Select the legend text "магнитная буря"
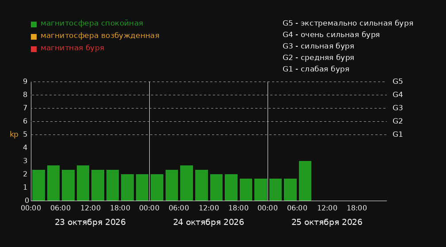Image resolution: width=446 pixels, height=247 pixels. pos(72,48)
